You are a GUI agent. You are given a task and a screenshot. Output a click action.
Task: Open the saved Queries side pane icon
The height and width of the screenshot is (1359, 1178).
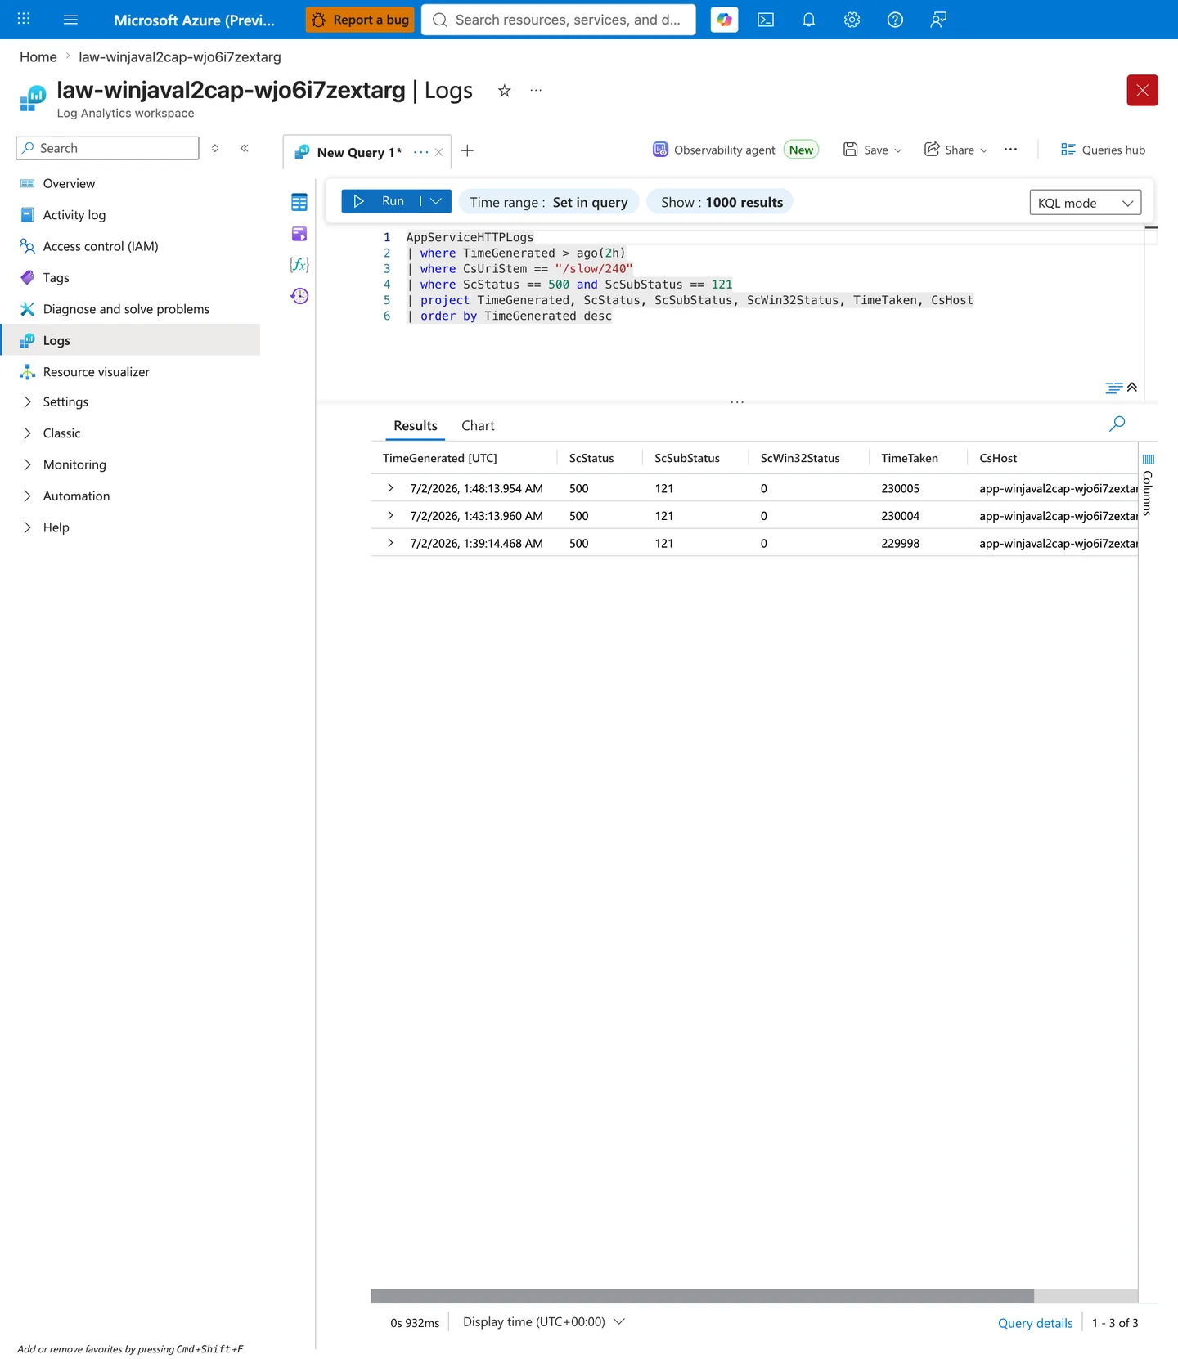point(299,234)
